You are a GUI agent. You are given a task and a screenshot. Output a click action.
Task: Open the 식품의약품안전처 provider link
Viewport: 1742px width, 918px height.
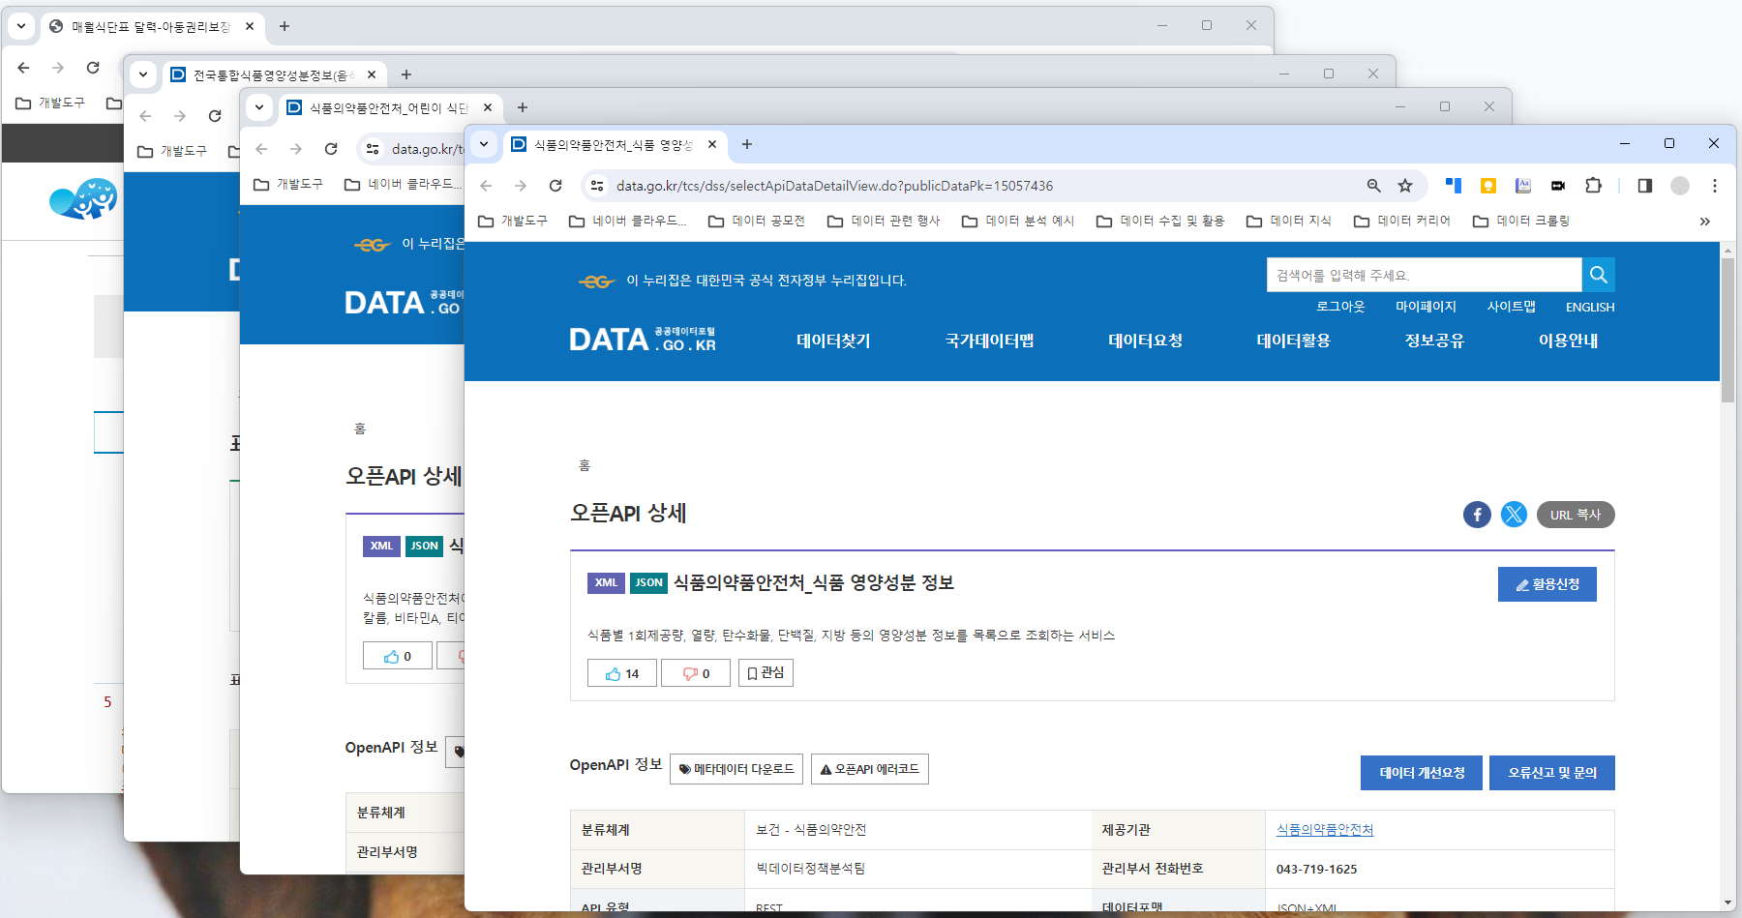point(1325,830)
